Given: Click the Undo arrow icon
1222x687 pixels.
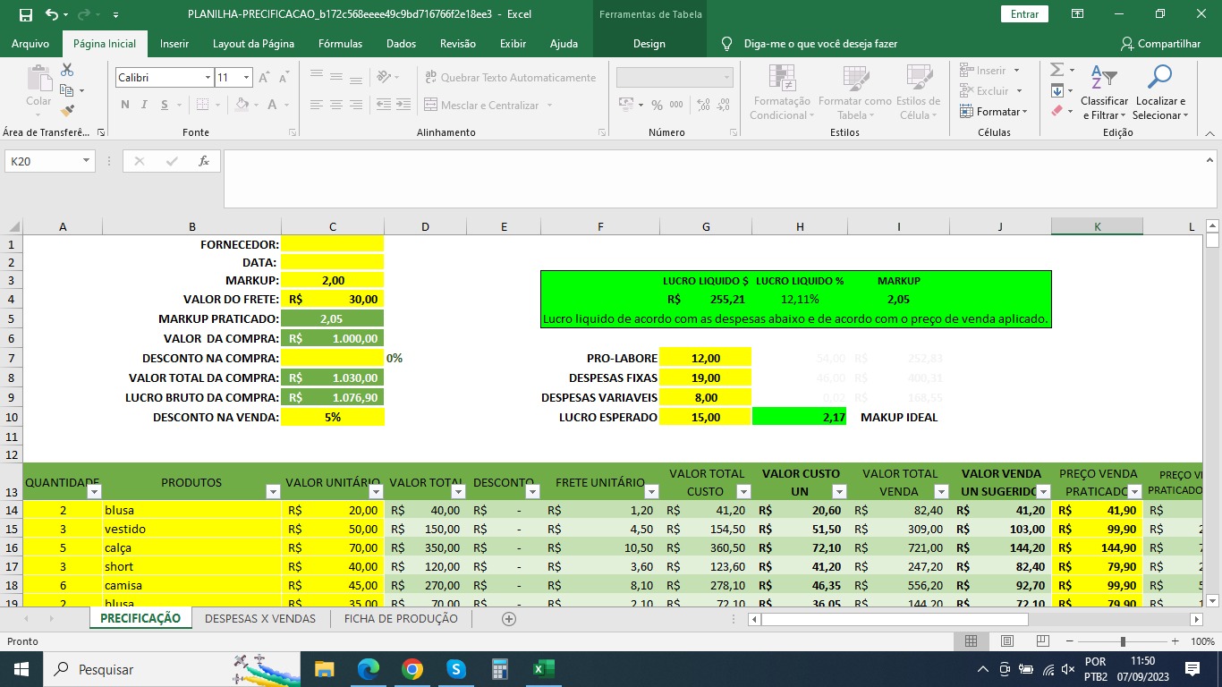Looking at the screenshot, I should click(51, 14).
